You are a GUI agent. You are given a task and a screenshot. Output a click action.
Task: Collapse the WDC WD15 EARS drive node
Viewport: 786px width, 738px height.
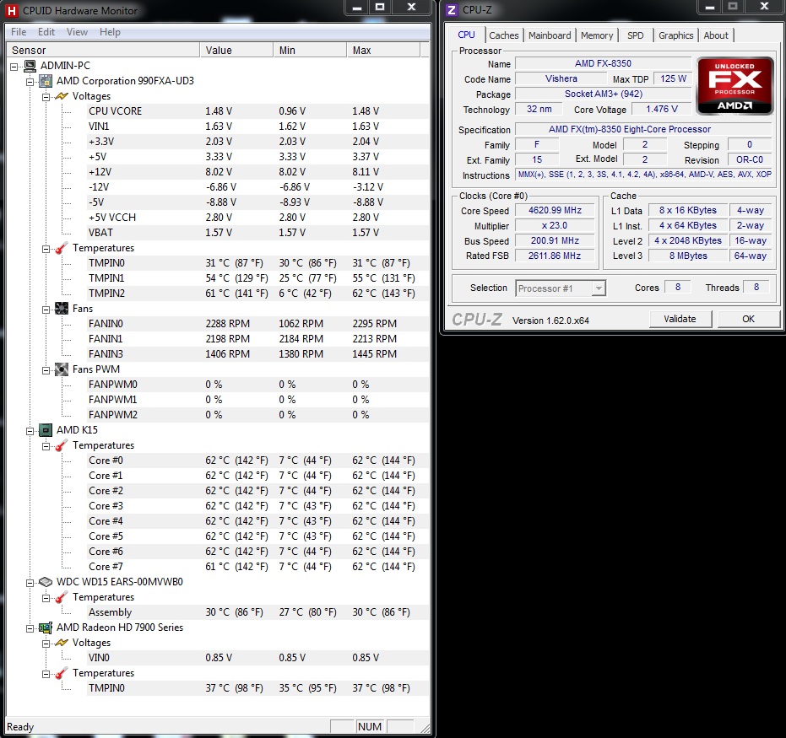point(30,583)
